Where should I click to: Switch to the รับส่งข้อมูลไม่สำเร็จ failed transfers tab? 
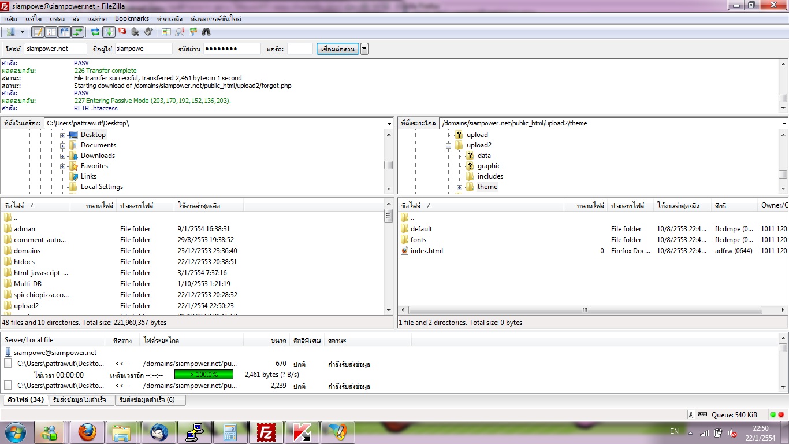pos(81,399)
